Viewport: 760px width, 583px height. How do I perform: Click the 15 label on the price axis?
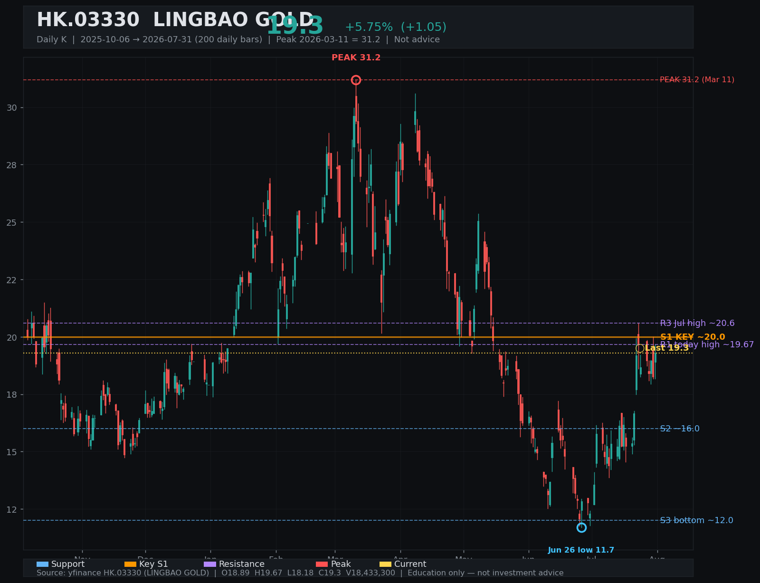(11, 452)
